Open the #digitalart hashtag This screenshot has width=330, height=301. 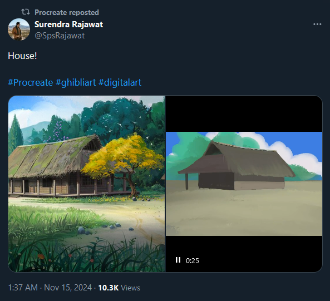[120, 82]
